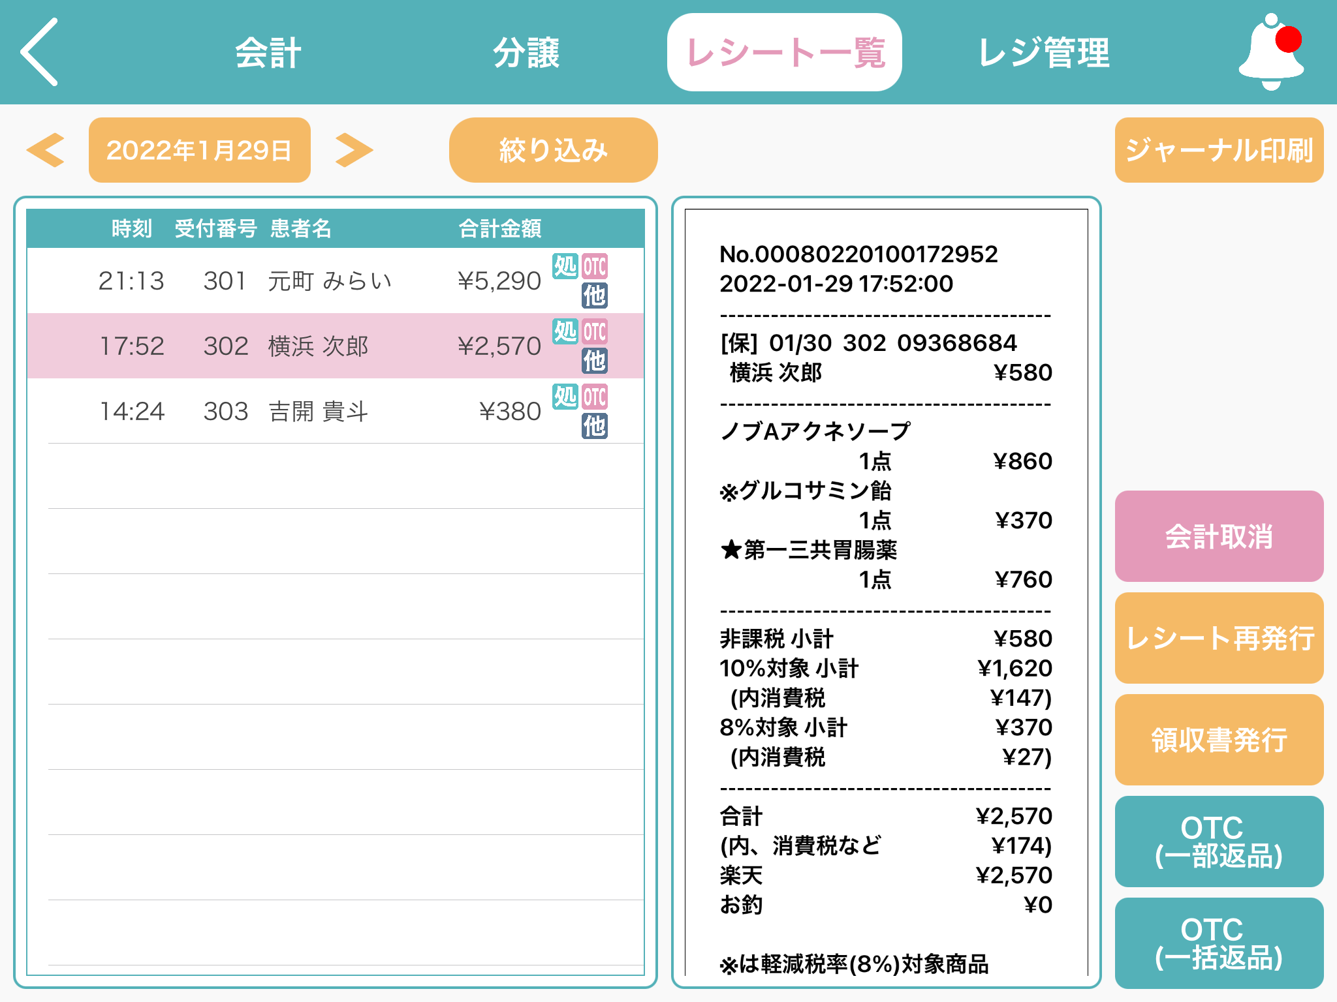
Task: Switch to the 会計 tab
Action: point(268,52)
